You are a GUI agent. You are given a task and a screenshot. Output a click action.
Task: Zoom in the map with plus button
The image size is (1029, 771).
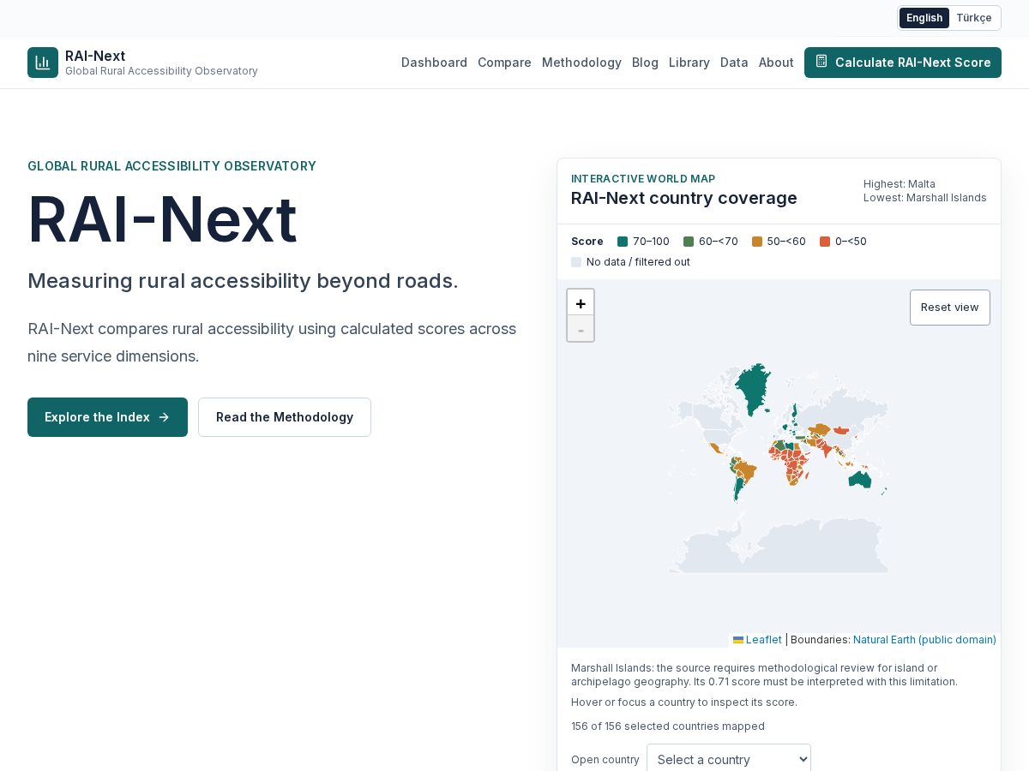(x=581, y=303)
